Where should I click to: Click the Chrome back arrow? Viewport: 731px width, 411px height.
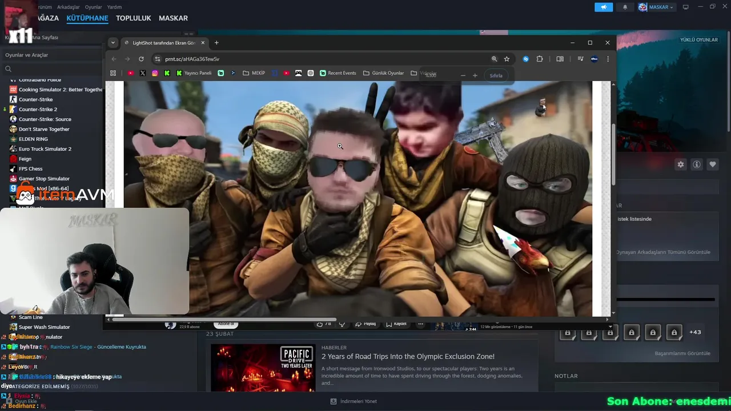coord(114,59)
